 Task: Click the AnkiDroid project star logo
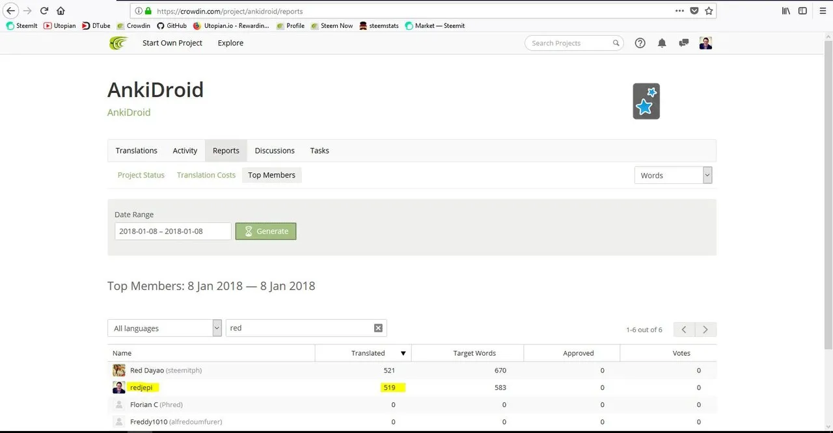point(646,101)
